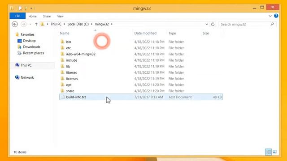The width and height of the screenshot is (287, 161).
Task: Select the lib folder icon
Action: click(63, 66)
